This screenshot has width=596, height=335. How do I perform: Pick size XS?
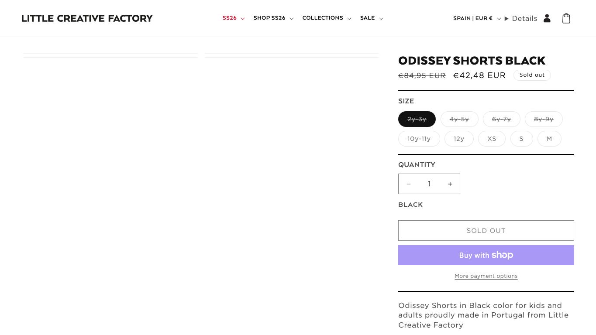point(492,139)
